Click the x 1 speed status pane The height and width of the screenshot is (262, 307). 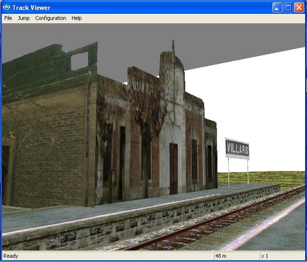tap(265, 256)
